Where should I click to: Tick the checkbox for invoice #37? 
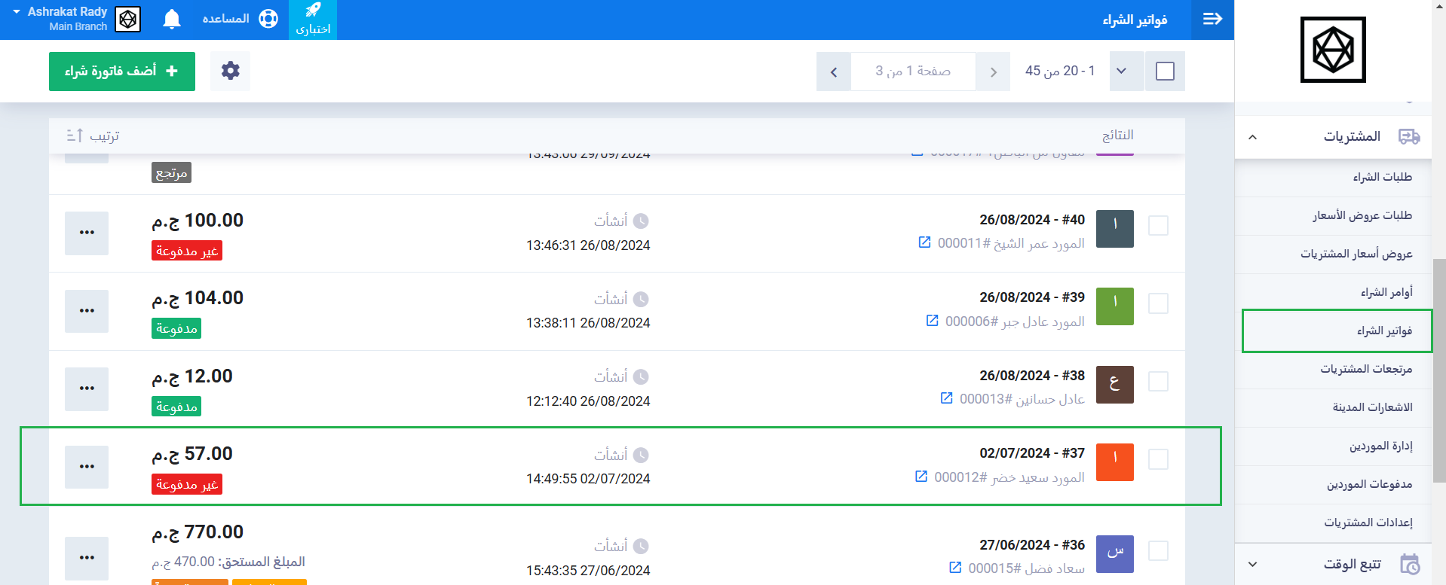[x=1158, y=459]
